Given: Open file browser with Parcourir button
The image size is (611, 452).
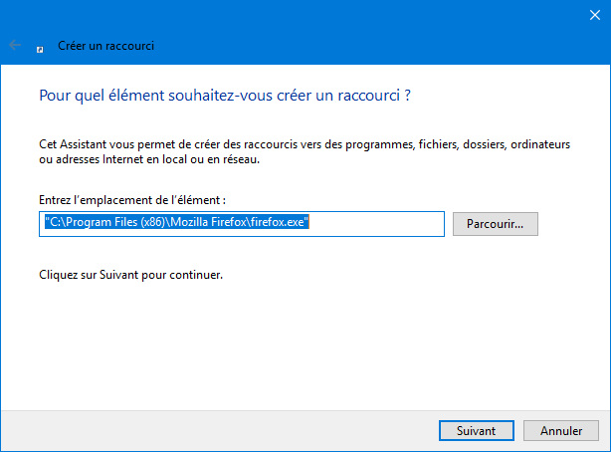Looking at the screenshot, I should 496,224.
